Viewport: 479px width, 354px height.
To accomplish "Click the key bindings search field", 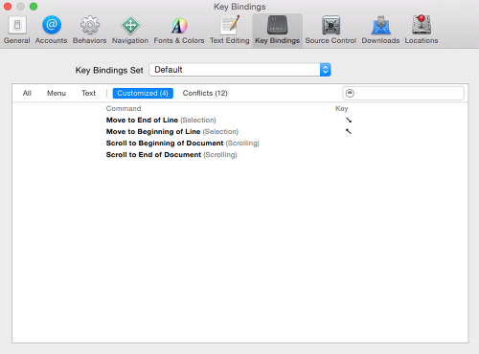I will click(x=403, y=93).
